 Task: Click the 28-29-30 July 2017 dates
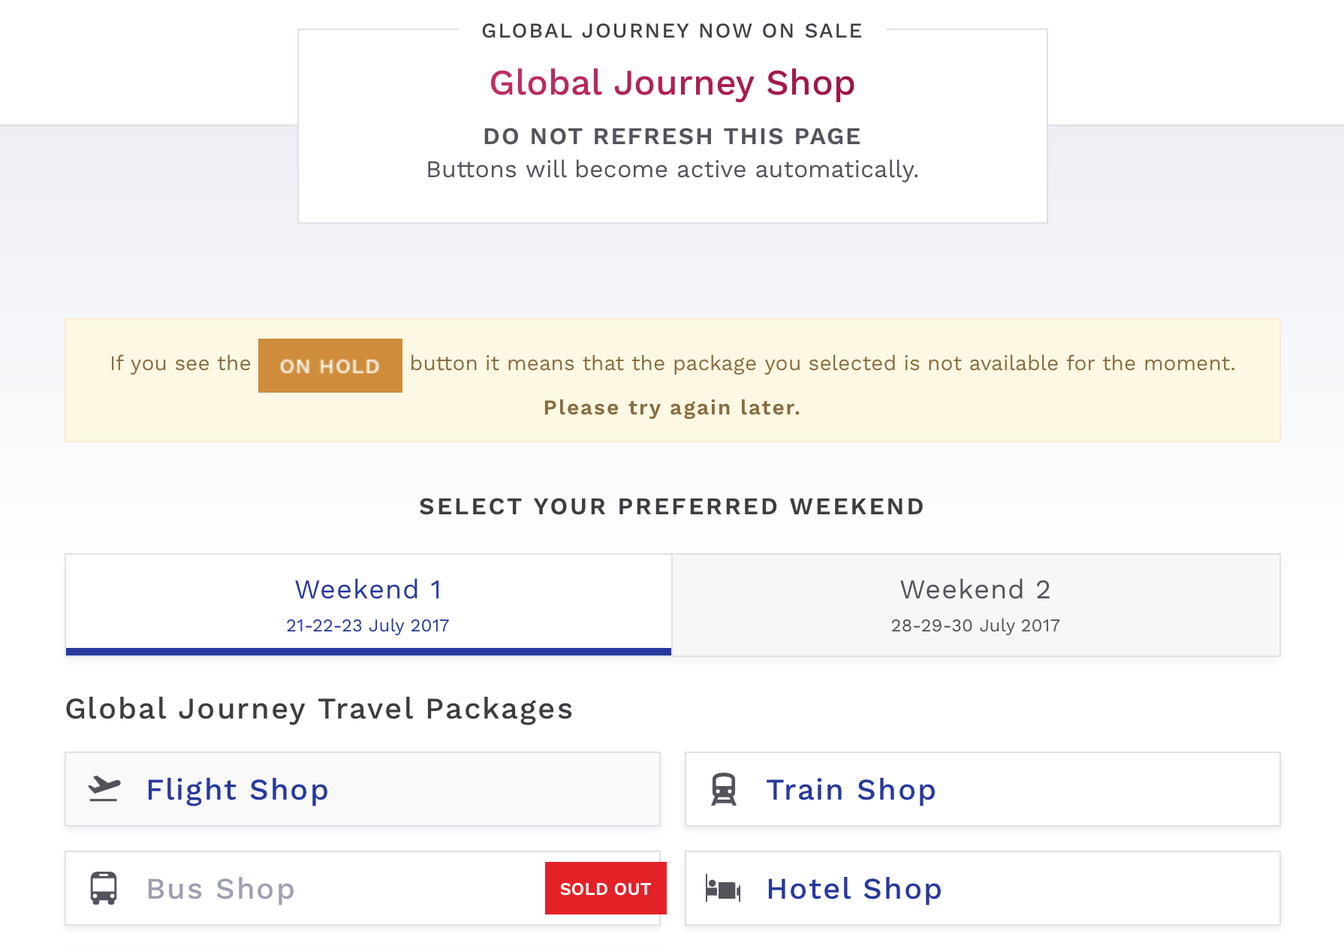976,625
